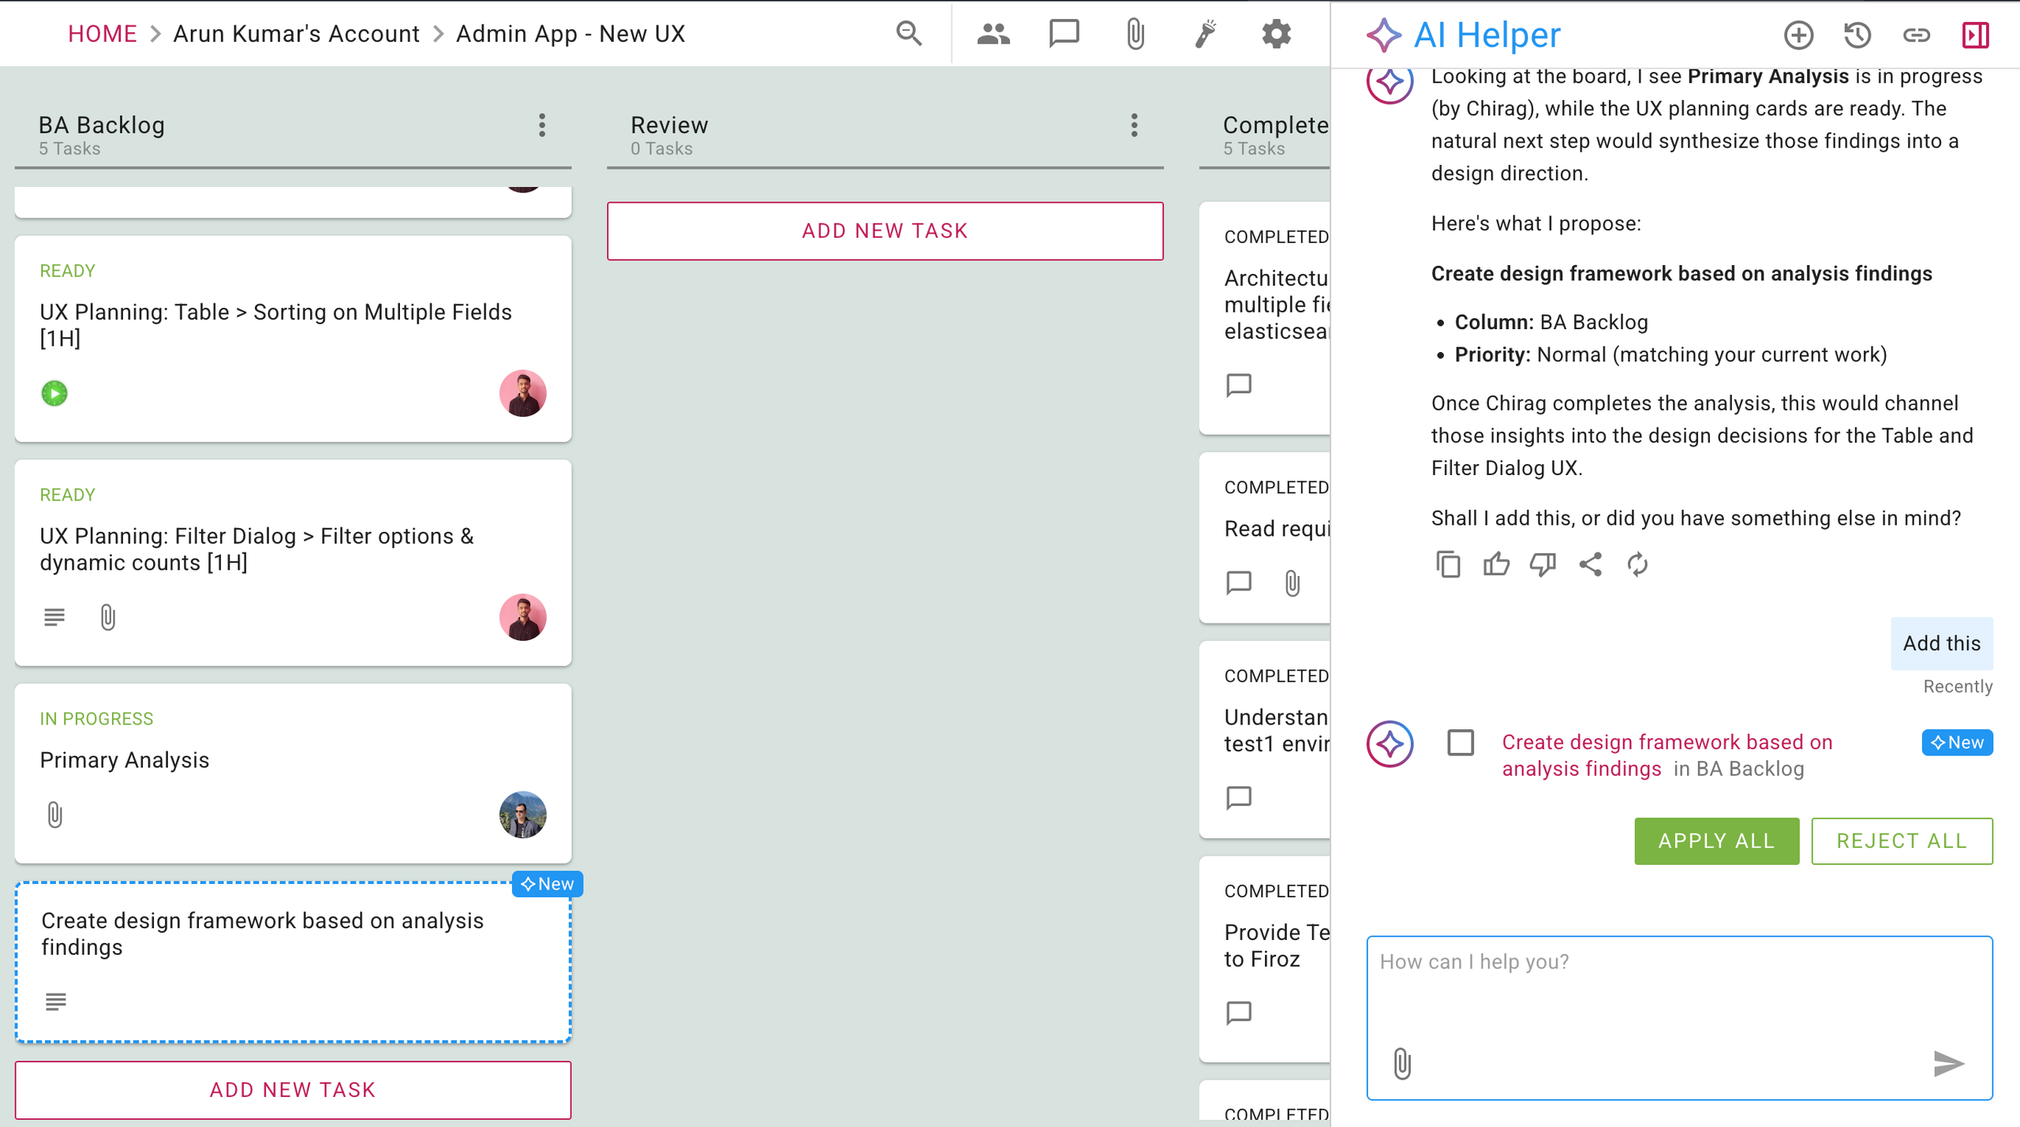
Task: Open Review column options menu
Action: point(1134,125)
